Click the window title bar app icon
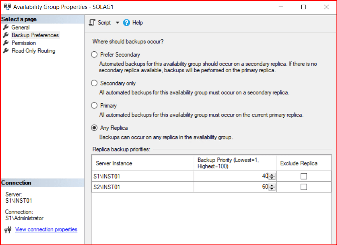 tap(7, 7)
